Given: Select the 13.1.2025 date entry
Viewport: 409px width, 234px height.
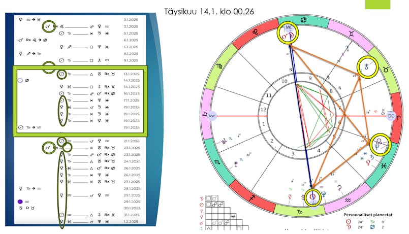Looking at the screenshot, I should pos(131,74).
